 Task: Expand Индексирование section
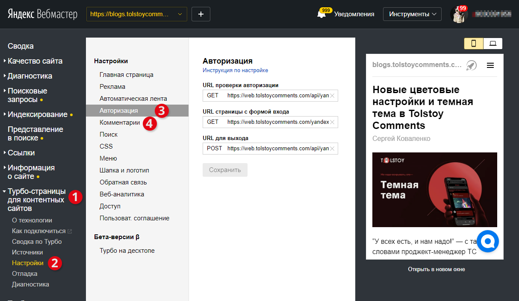38,114
